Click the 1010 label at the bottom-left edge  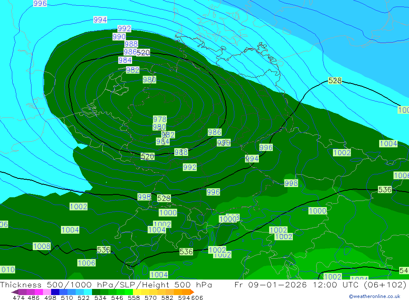coord(7,269)
